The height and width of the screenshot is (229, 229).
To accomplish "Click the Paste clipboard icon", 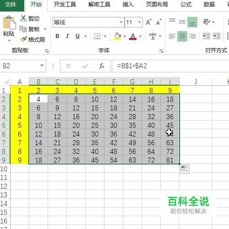I will pyautogui.click(x=9, y=22).
